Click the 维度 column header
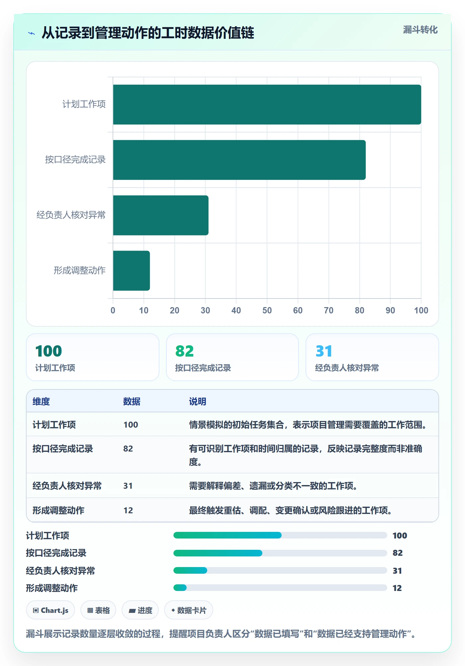Viewport: 465px width, 666px height. tap(41, 401)
